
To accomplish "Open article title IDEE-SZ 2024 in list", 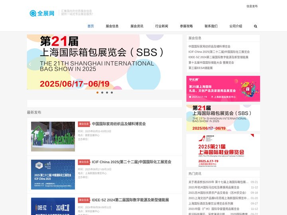I will click(x=130, y=200).
